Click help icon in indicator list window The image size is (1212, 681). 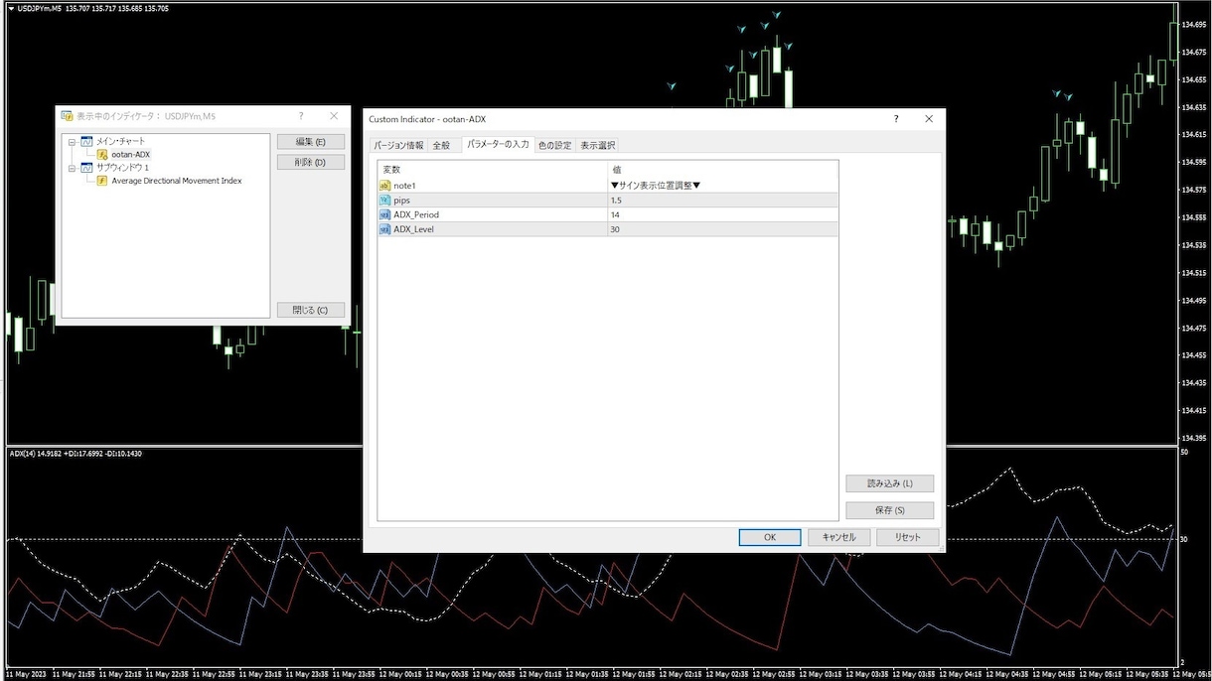point(301,116)
